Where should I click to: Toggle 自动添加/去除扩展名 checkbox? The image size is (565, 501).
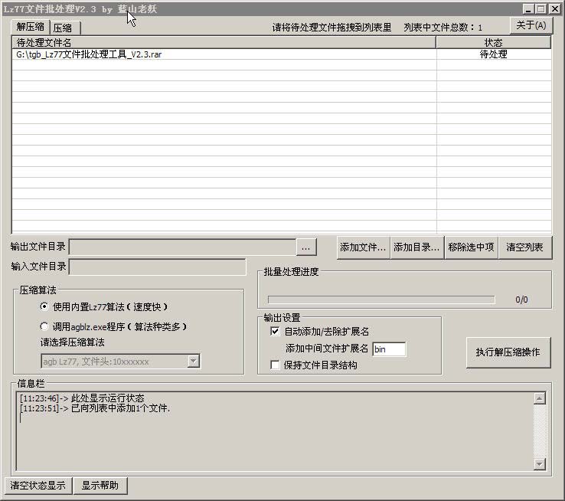[x=276, y=332]
